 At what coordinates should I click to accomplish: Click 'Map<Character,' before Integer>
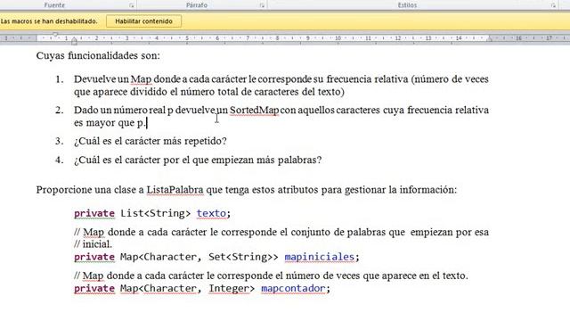click(161, 289)
